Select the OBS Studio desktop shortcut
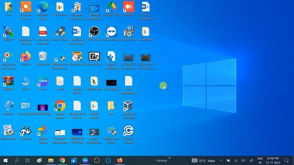Viewport: 294px width, 165px height. 94,33
